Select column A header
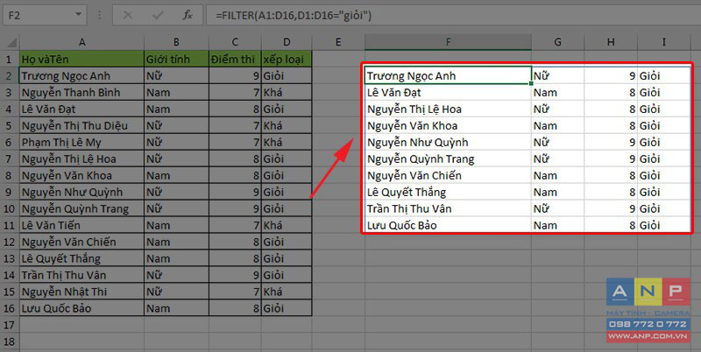 81,42
